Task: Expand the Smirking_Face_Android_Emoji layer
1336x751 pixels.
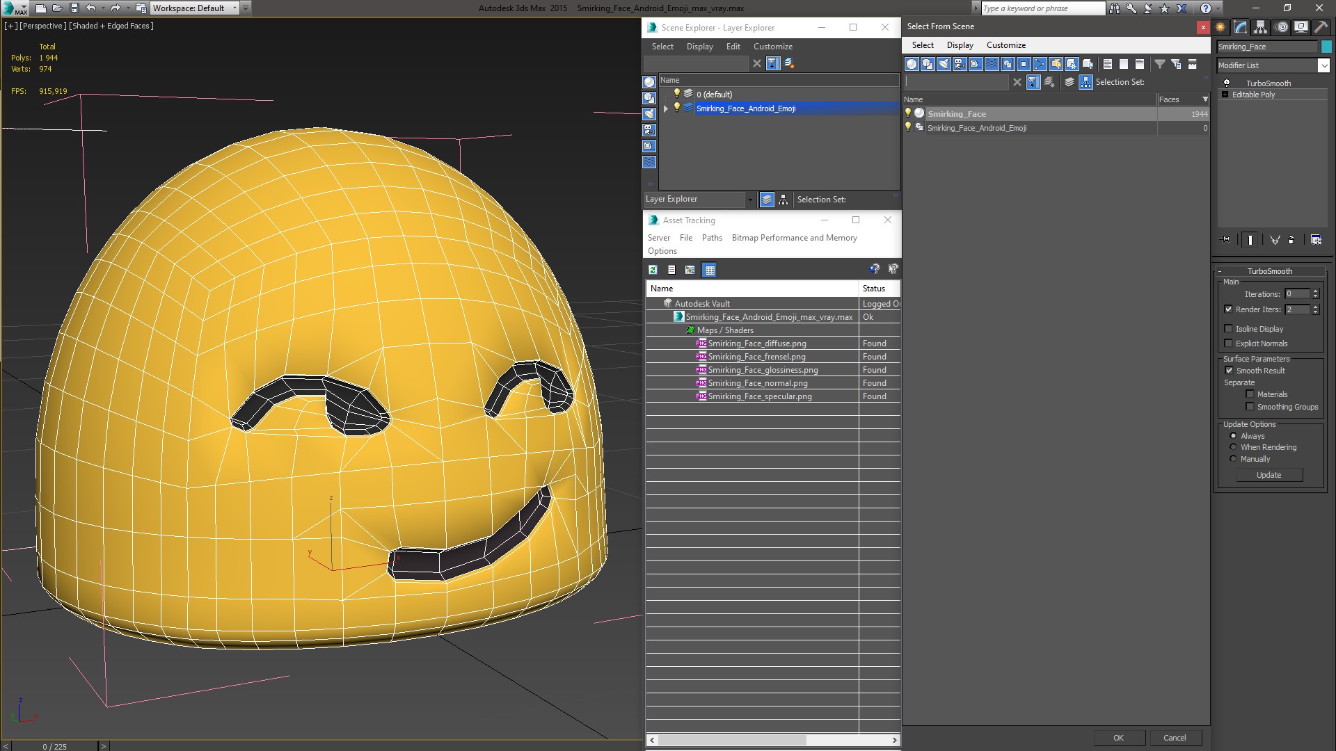Action: point(666,108)
